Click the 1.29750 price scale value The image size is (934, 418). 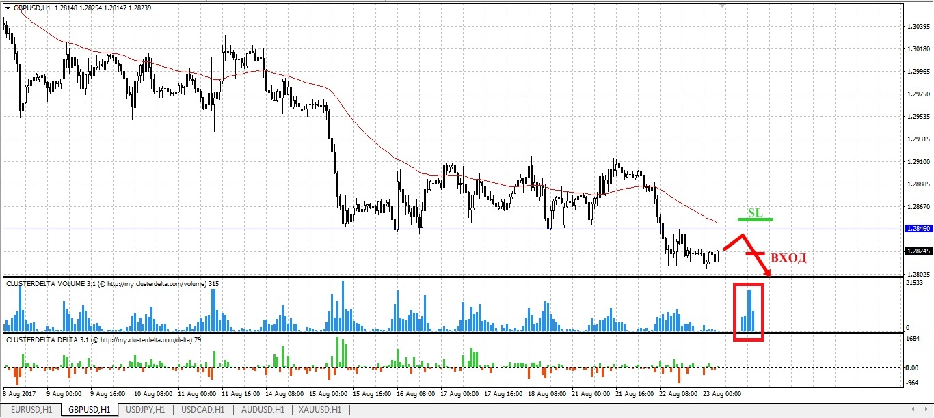click(918, 94)
